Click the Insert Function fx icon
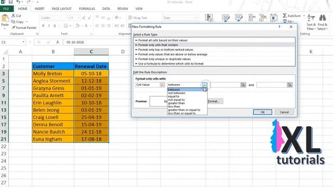 point(58,42)
